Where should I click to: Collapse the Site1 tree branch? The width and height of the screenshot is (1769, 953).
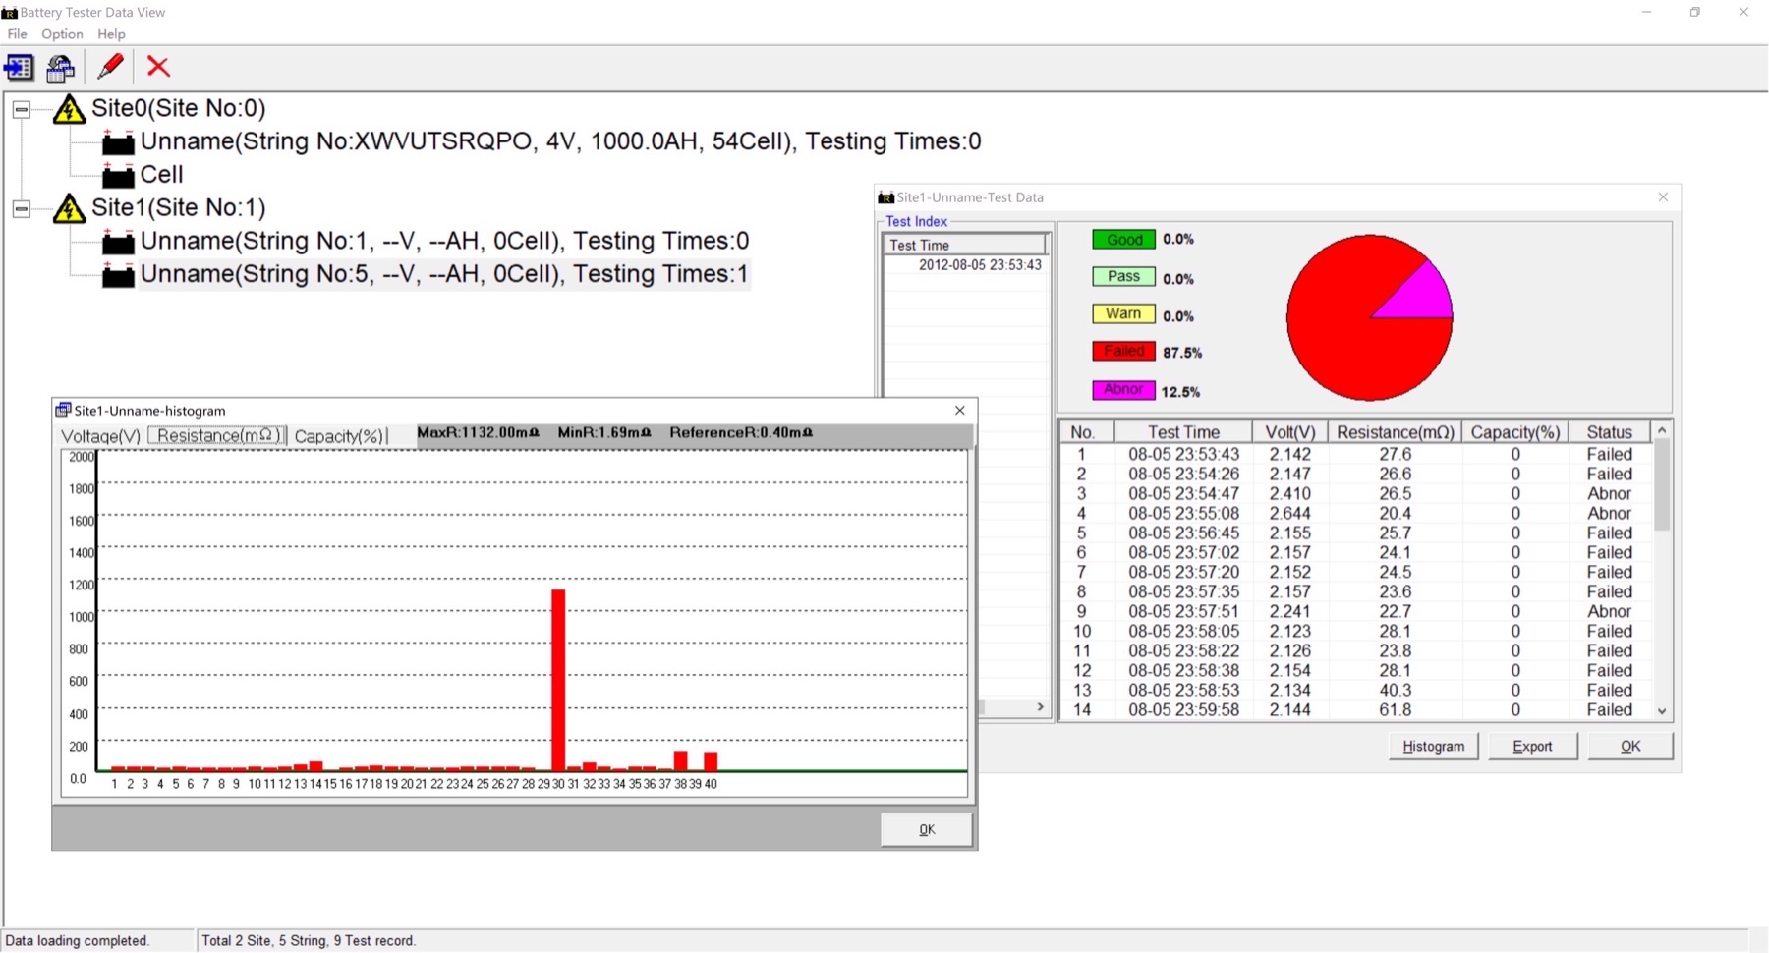[20, 208]
